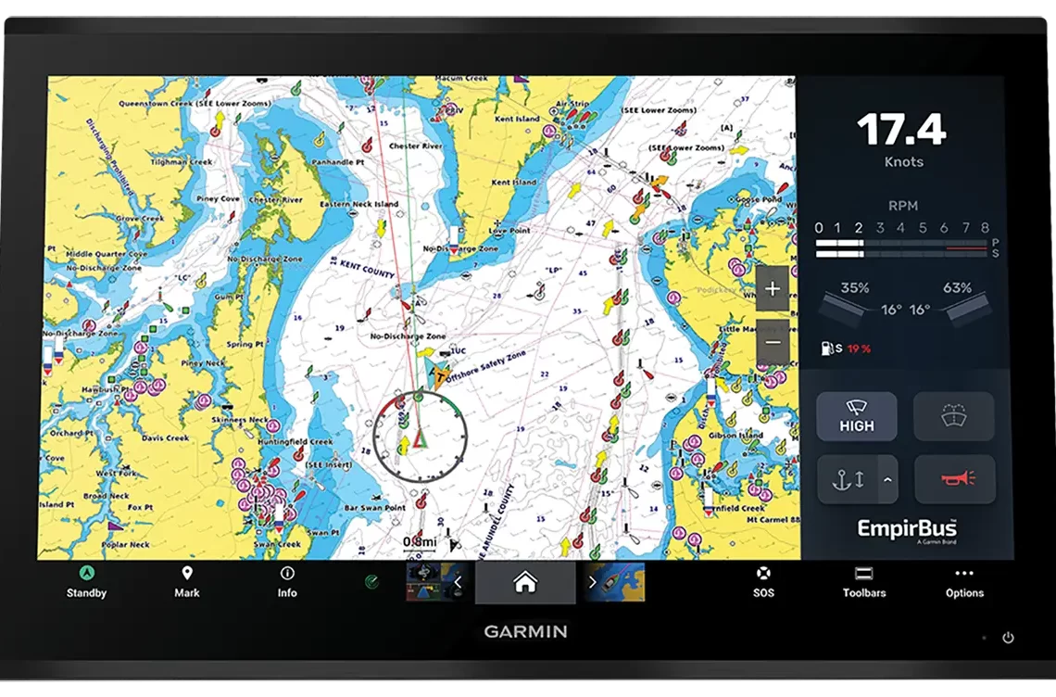Tap the green compass icon in bottom bar
Image resolution: width=1056 pixels, height=697 pixels.
[x=371, y=582]
